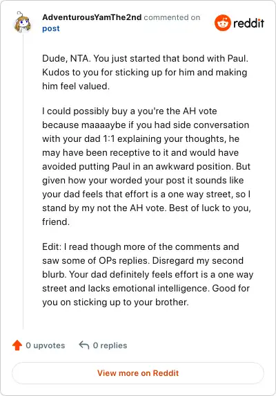Click the "0 replies" count label

pos(110,345)
